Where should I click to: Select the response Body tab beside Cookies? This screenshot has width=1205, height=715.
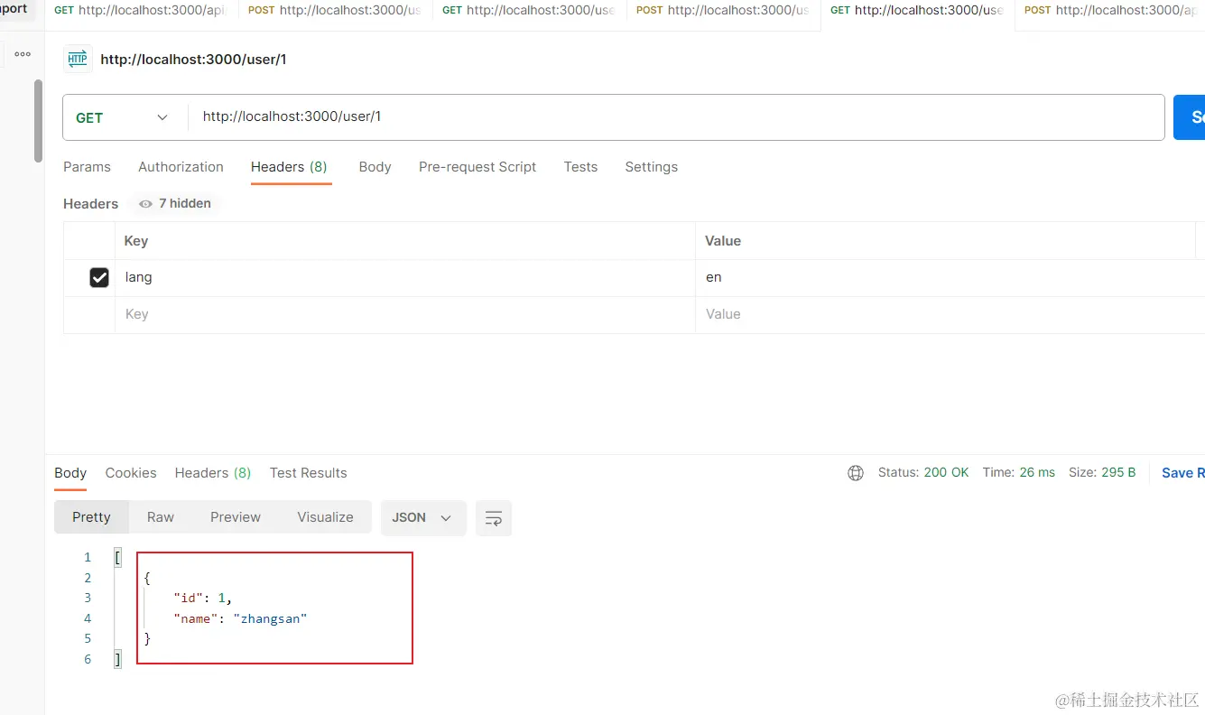[x=70, y=473]
